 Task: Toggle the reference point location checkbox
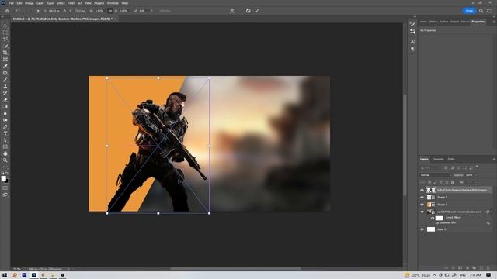click(30, 11)
